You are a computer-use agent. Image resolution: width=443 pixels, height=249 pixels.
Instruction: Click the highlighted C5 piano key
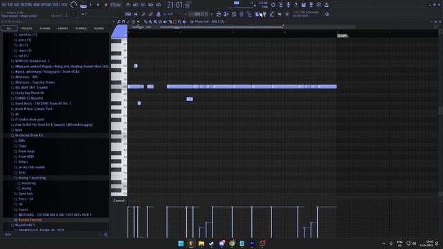[x=119, y=86]
